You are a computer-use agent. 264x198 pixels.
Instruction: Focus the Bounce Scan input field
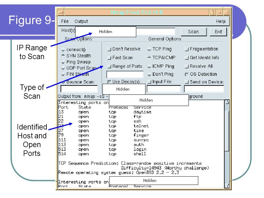[79, 89]
